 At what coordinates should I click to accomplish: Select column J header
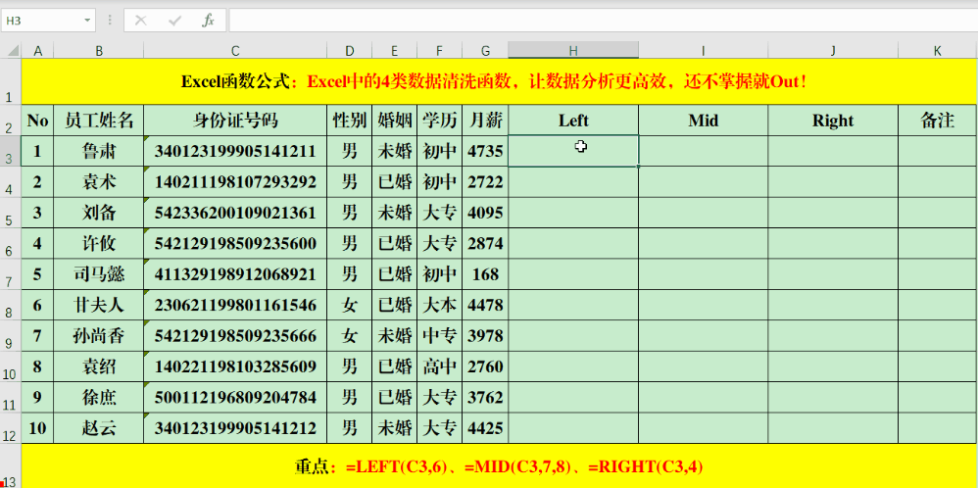pos(833,51)
